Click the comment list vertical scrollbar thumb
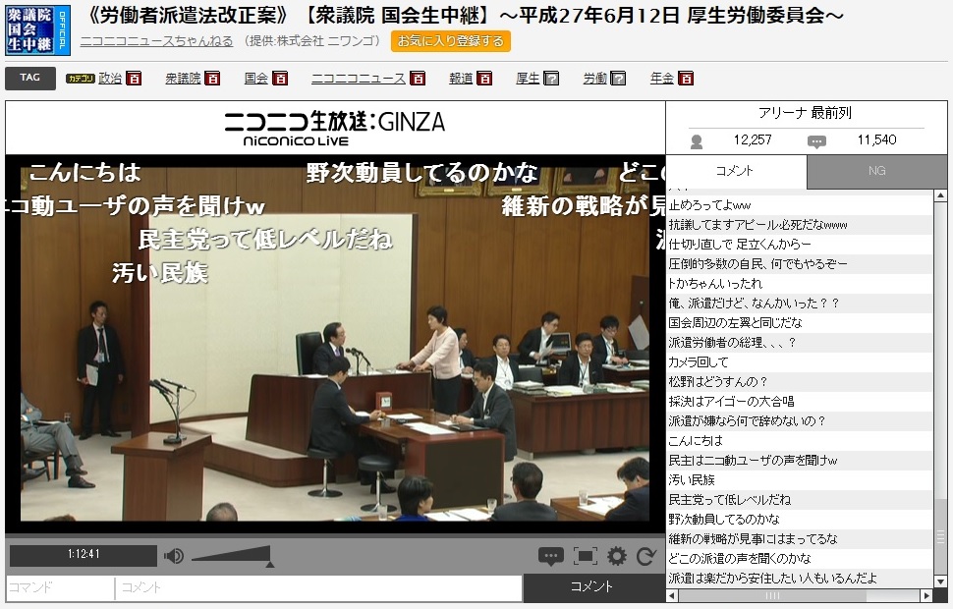953x609 pixels. 940,538
